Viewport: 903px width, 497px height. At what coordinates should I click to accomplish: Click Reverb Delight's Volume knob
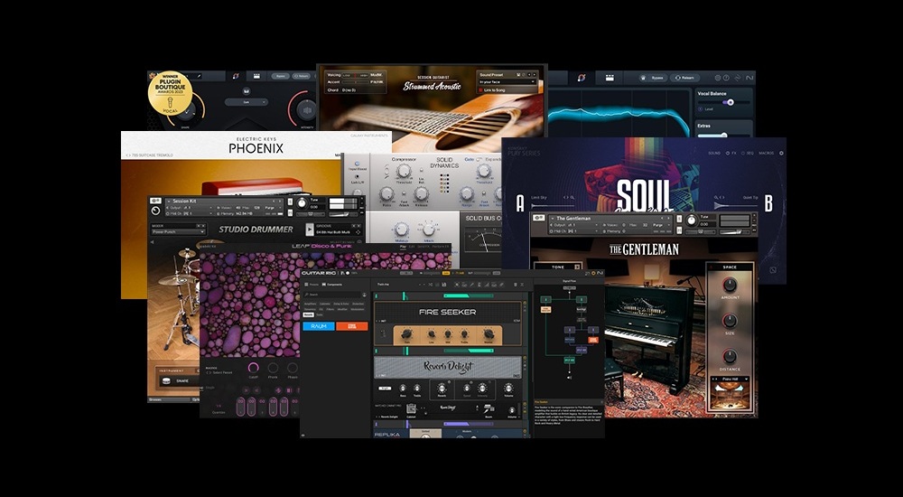tap(508, 389)
